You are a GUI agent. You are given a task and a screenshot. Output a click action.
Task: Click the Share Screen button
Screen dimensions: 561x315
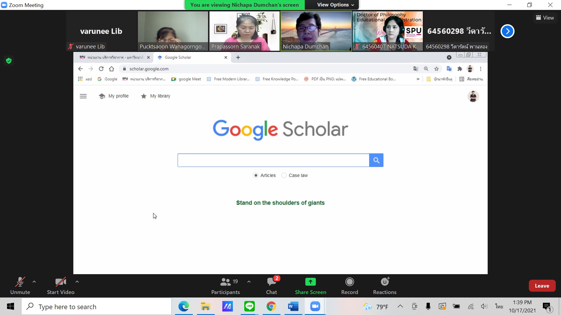tap(310, 286)
